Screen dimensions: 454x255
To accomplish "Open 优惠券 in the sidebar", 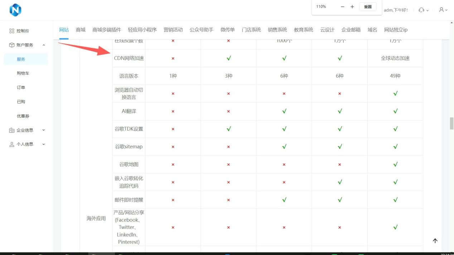I will (x=23, y=116).
